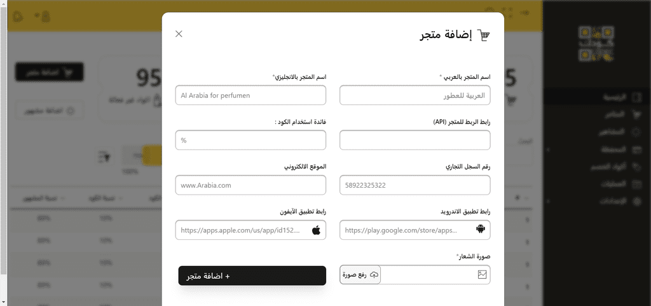Viewport: 651px width, 306px height.
Task: Click the website field www.Arabia.com
Action: pos(250,185)
